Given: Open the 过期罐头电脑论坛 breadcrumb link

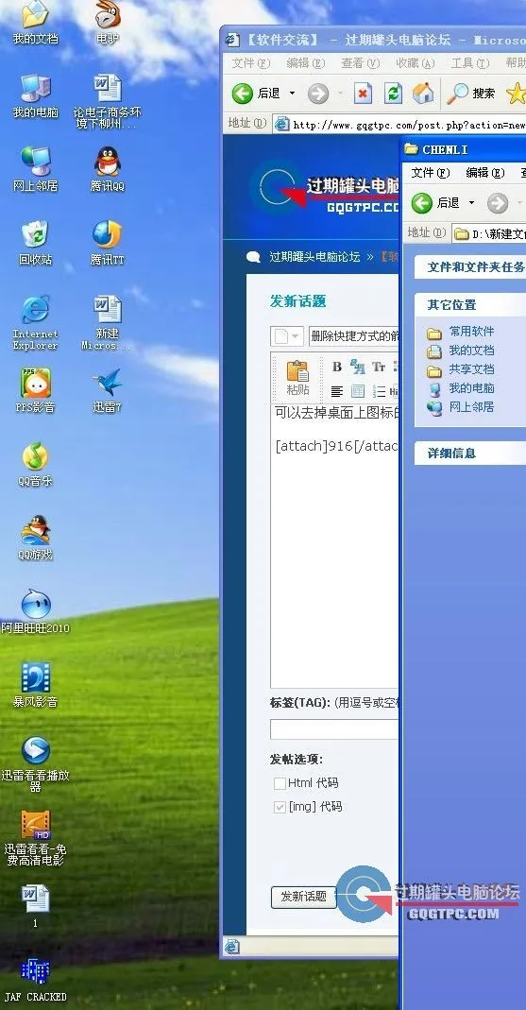Looking at the screenshot, I should (314, 257).
